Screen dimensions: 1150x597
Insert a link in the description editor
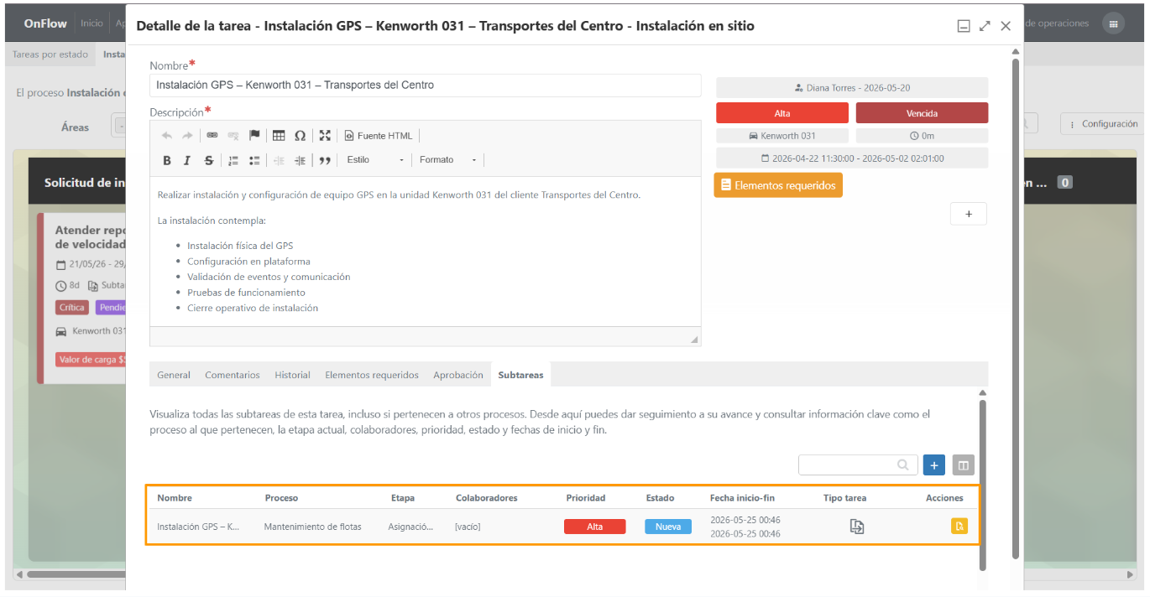212,136
